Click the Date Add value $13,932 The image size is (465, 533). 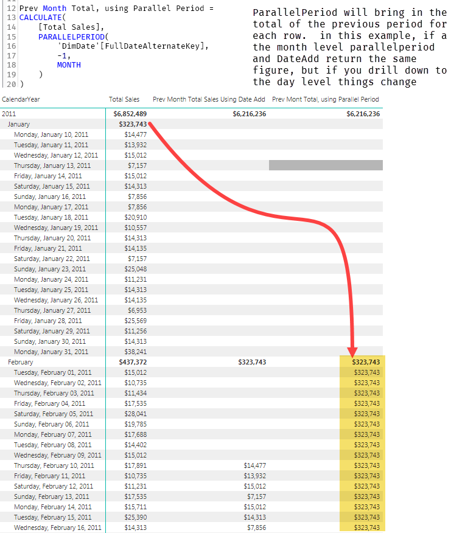[x=255, y=476]
